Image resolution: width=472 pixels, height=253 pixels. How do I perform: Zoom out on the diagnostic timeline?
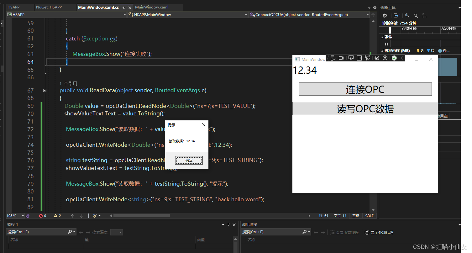(416, 16)
